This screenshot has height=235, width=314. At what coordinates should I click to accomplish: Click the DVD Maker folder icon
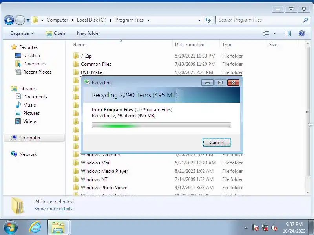click(x=76, y=72)
